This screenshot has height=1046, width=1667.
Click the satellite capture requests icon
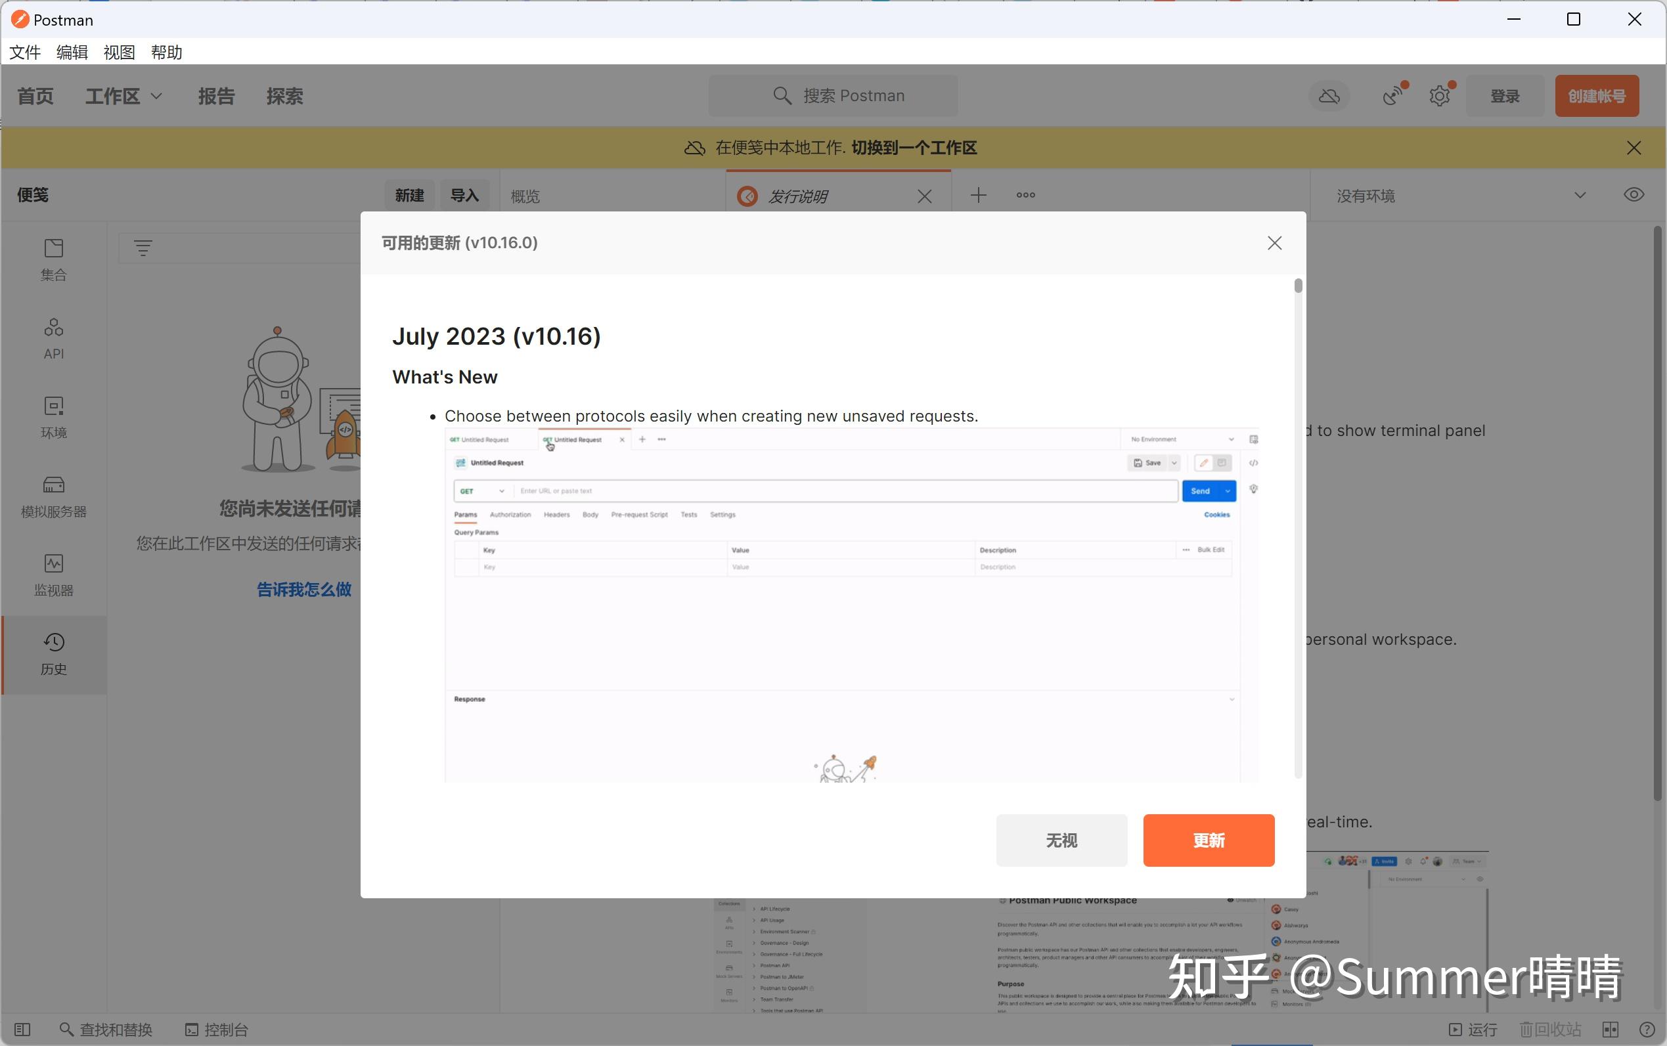[x=1393, y=96]
